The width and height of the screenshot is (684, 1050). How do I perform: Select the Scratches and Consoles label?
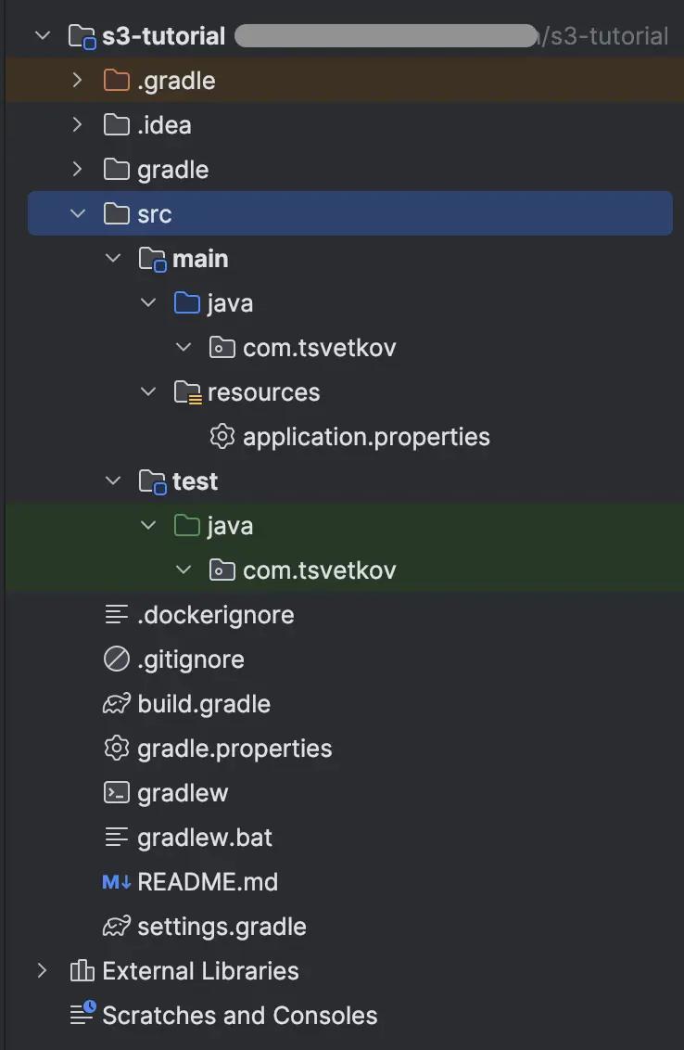tap(240, 1016)
